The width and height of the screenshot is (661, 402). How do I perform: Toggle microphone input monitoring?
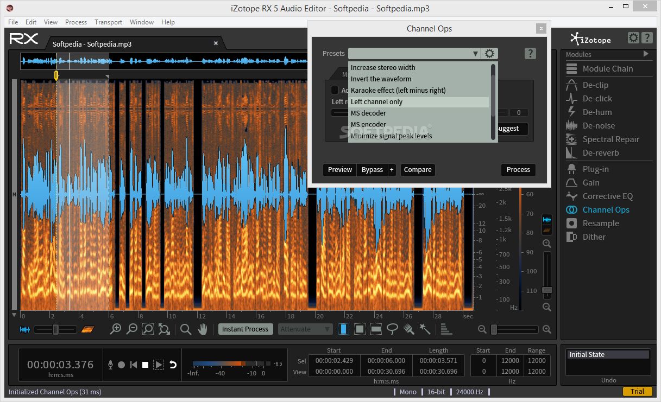point(111,365)
